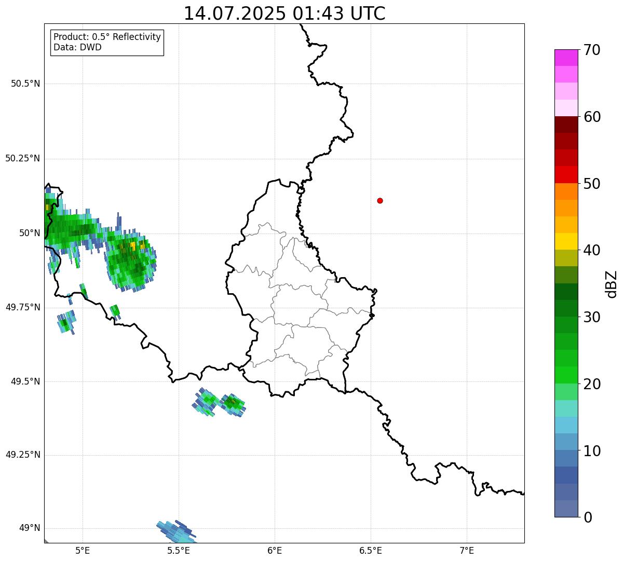This screenshot has width=624, height=561.
Task: Click the 'Data: DWD' text
Action: 78,48
